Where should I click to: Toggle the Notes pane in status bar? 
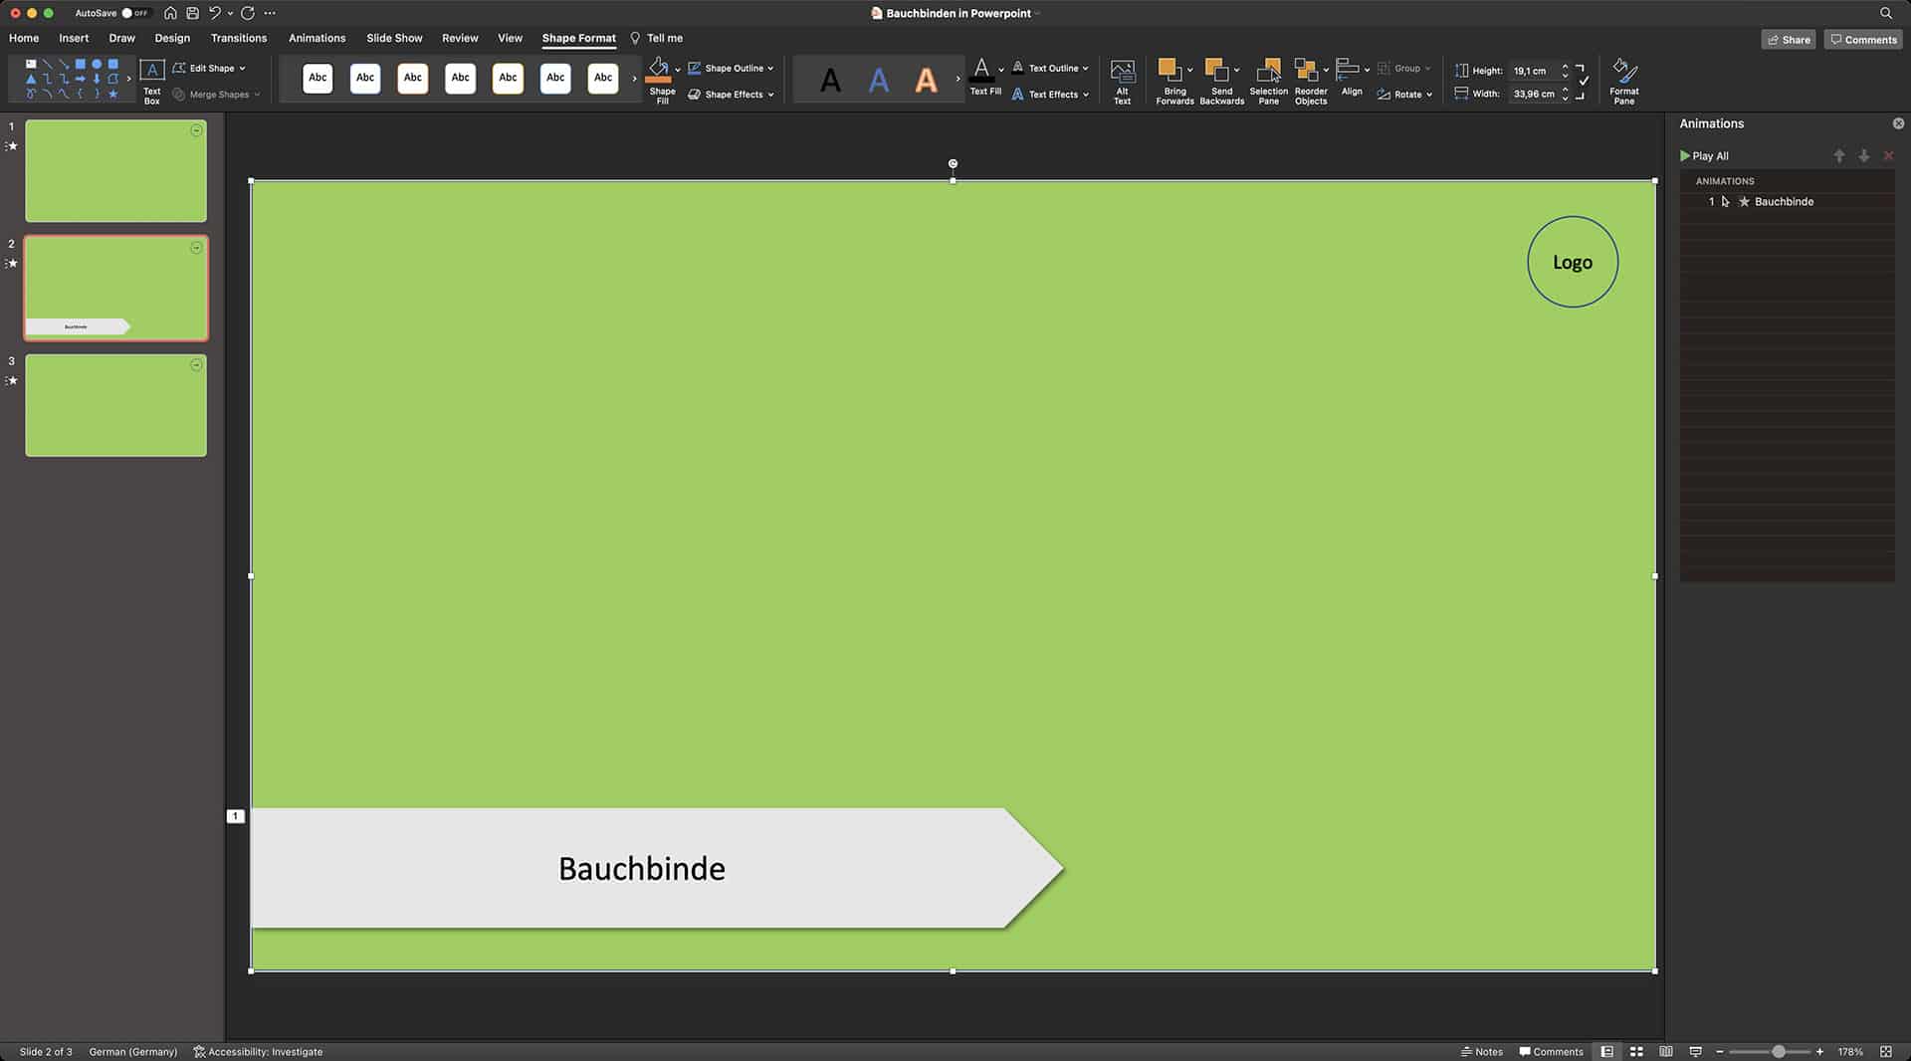1481,1051
